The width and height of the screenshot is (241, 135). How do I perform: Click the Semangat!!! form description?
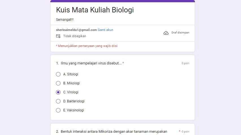[x=65, y=20]
